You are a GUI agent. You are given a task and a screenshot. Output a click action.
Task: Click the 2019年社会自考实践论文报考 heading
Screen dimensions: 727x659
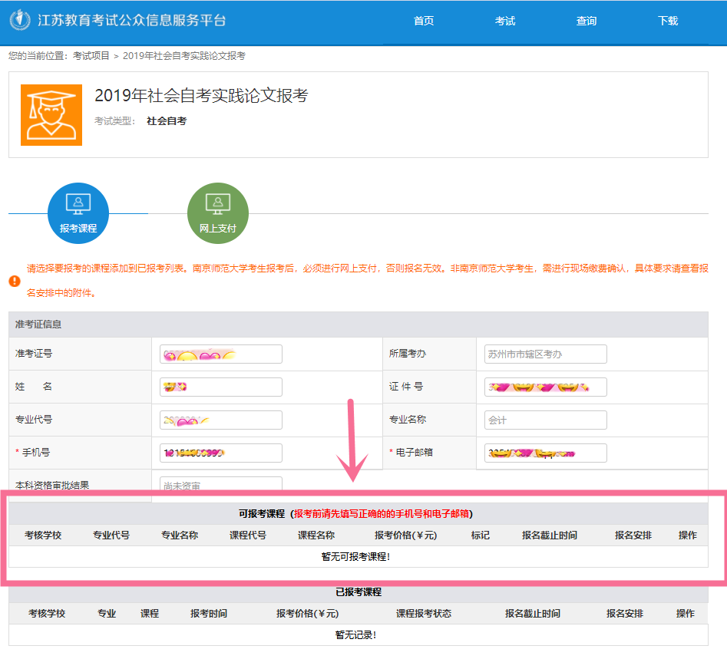pyautogui.click(x=202, y=95)
